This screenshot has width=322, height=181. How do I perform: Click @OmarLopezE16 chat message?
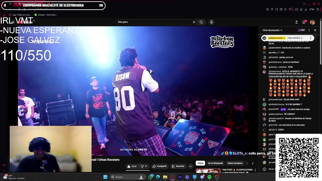pos(287,120)
